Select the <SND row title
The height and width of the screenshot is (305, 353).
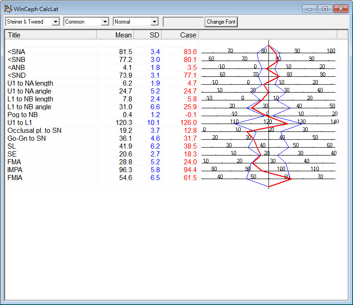click(x=17, y=75)
